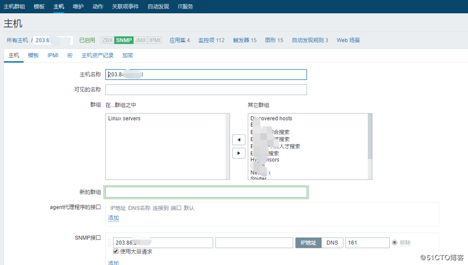The height and width of the screenshot is (265, 468).
Task: Open the 维护 top menu
Action: click(x=78, y=6)
